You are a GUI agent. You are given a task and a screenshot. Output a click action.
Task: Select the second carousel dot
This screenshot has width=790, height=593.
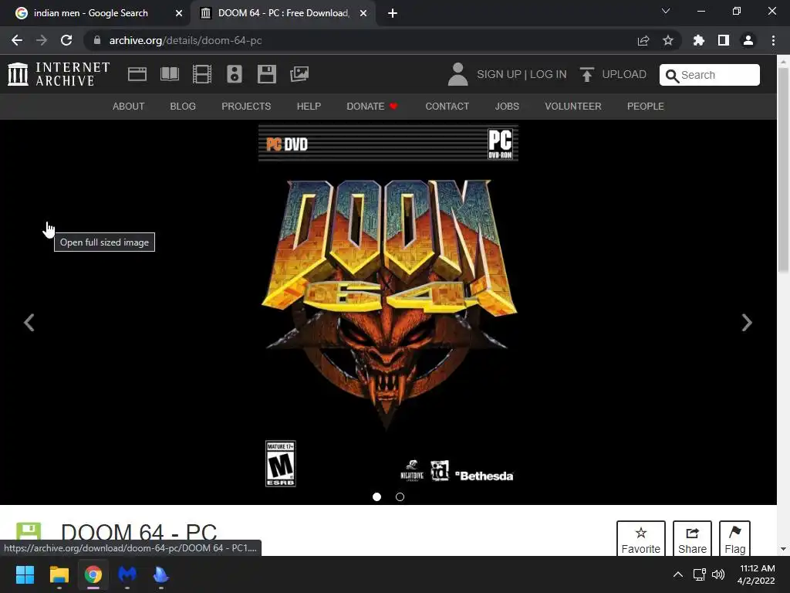(400, 496)
